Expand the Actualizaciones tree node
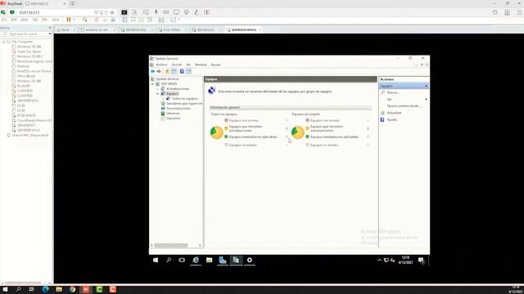Screen dimensions: 524x294 click(158, 89)
